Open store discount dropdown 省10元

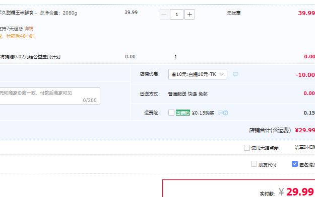pyautogui.click(x=198, y=74)
